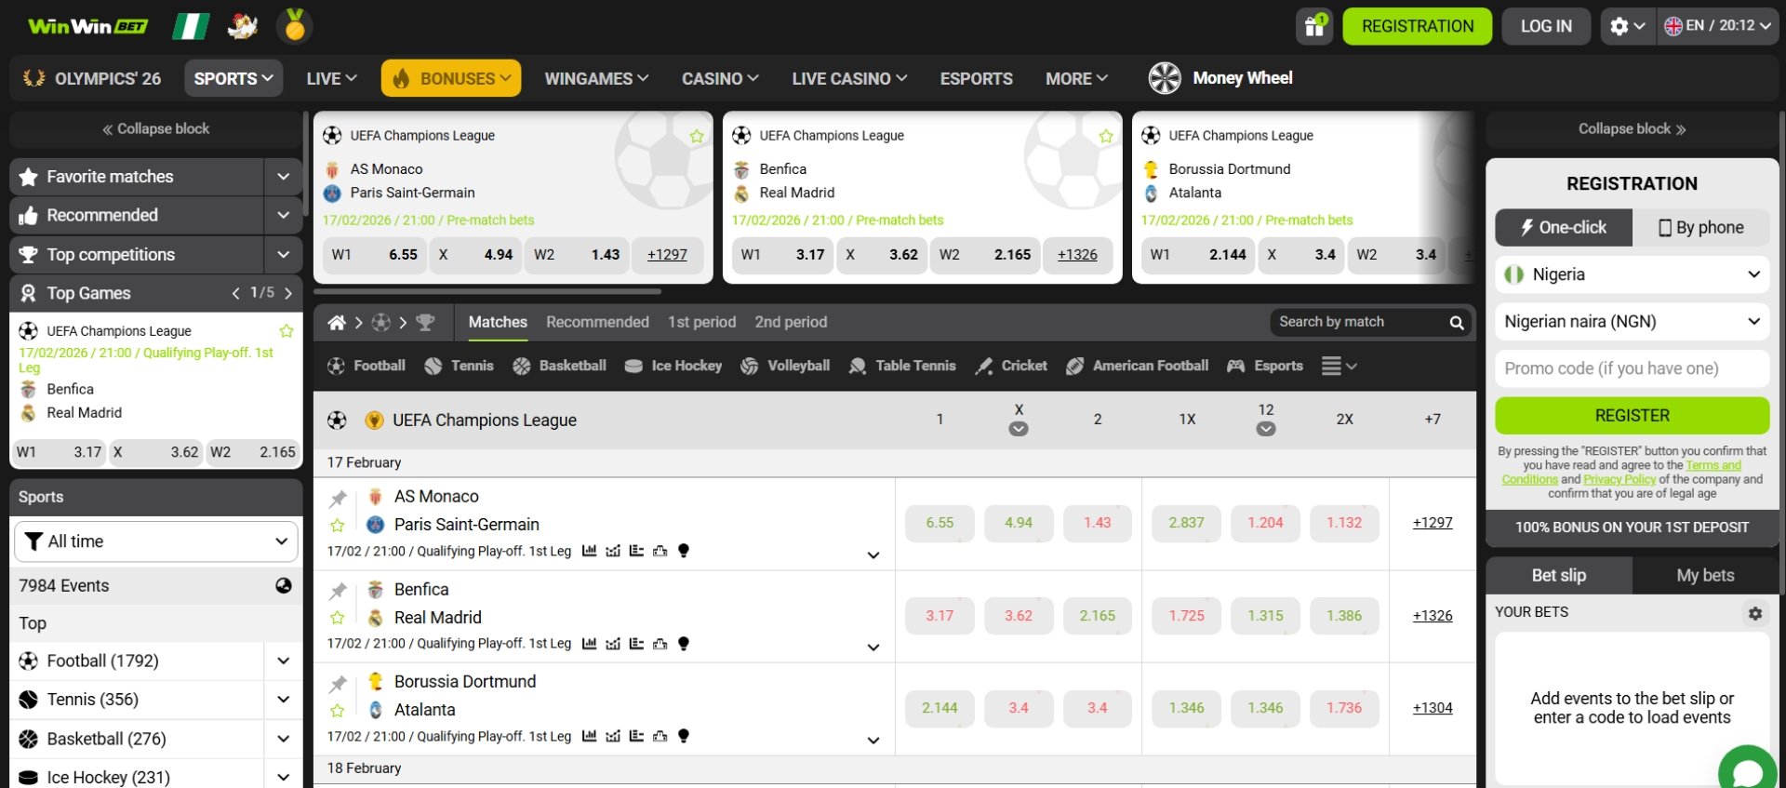Toggle favorite star on Borussia Dortmund match
Image resolution: width=1786 pixels, height=788 pixels.
[338, 711]
